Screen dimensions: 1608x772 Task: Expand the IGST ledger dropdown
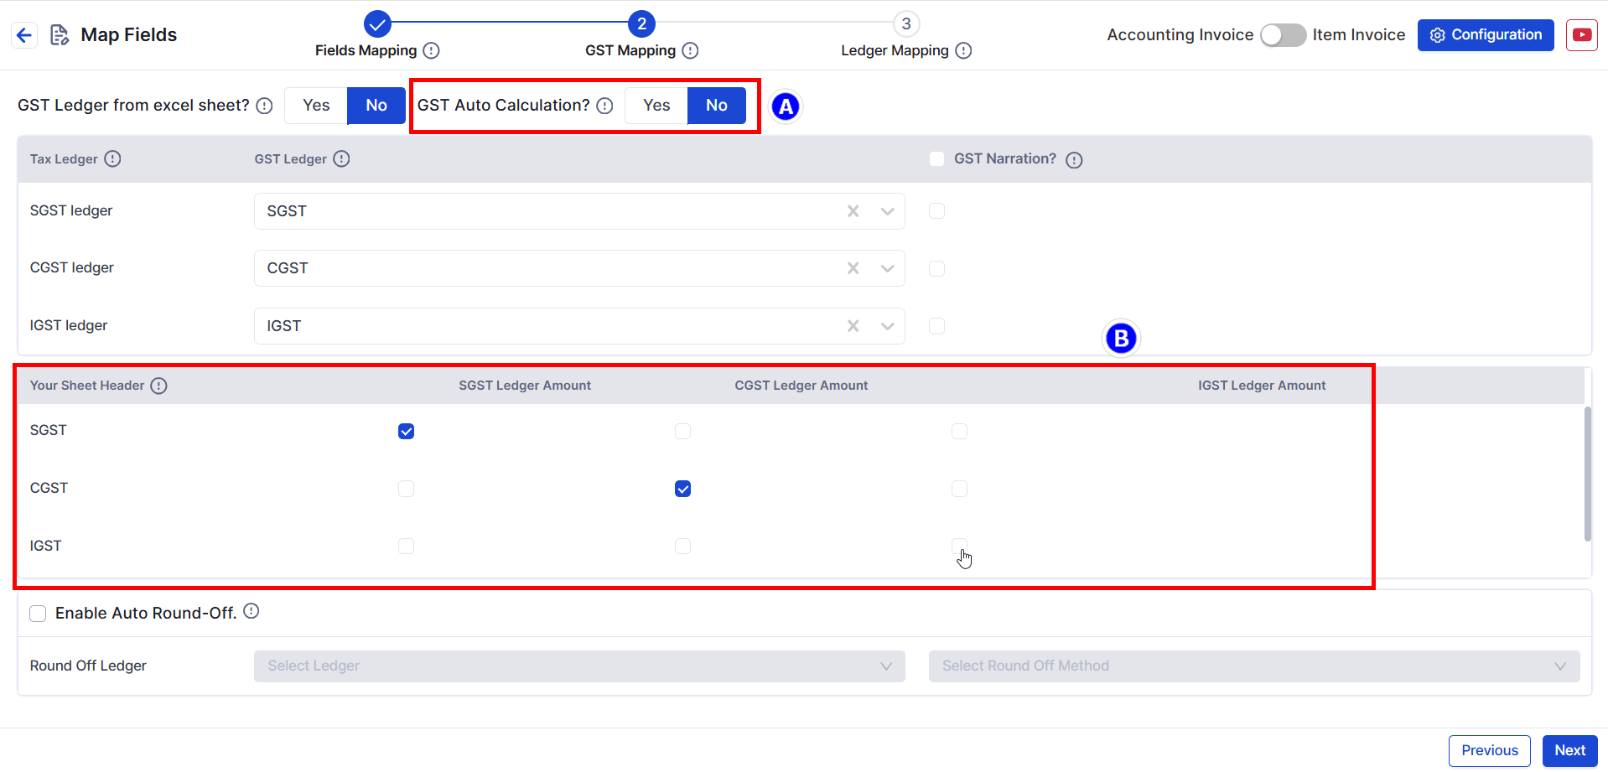coord(887,326)
